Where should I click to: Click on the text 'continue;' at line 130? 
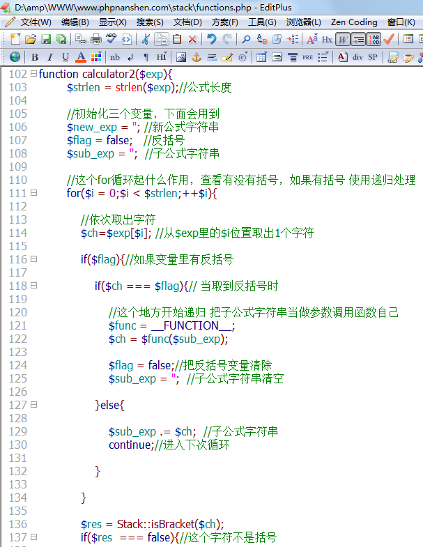pos(131,445)
